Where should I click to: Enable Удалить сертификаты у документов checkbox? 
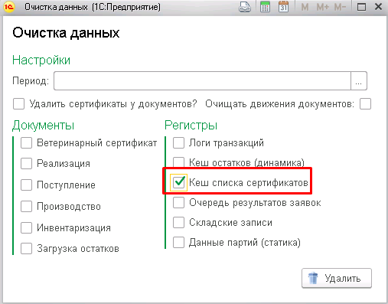click(18, 104)
